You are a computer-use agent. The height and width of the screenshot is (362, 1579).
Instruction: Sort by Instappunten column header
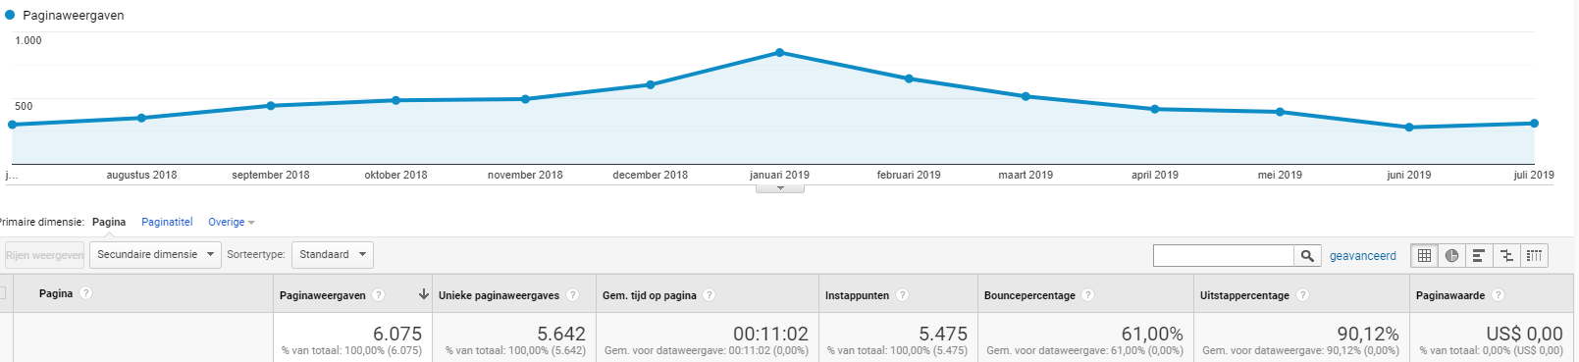point(857,295)
